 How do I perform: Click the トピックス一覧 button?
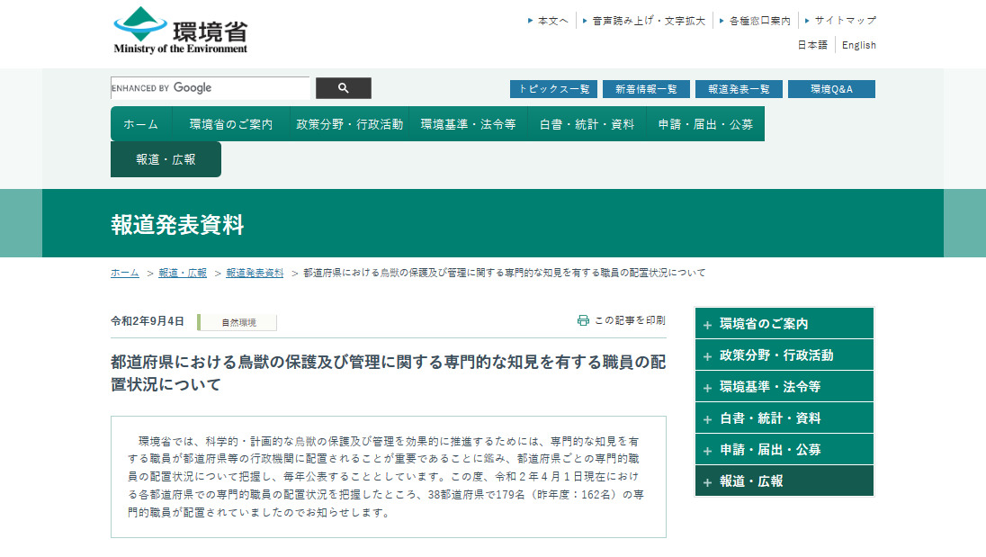(x=553, y=89)
